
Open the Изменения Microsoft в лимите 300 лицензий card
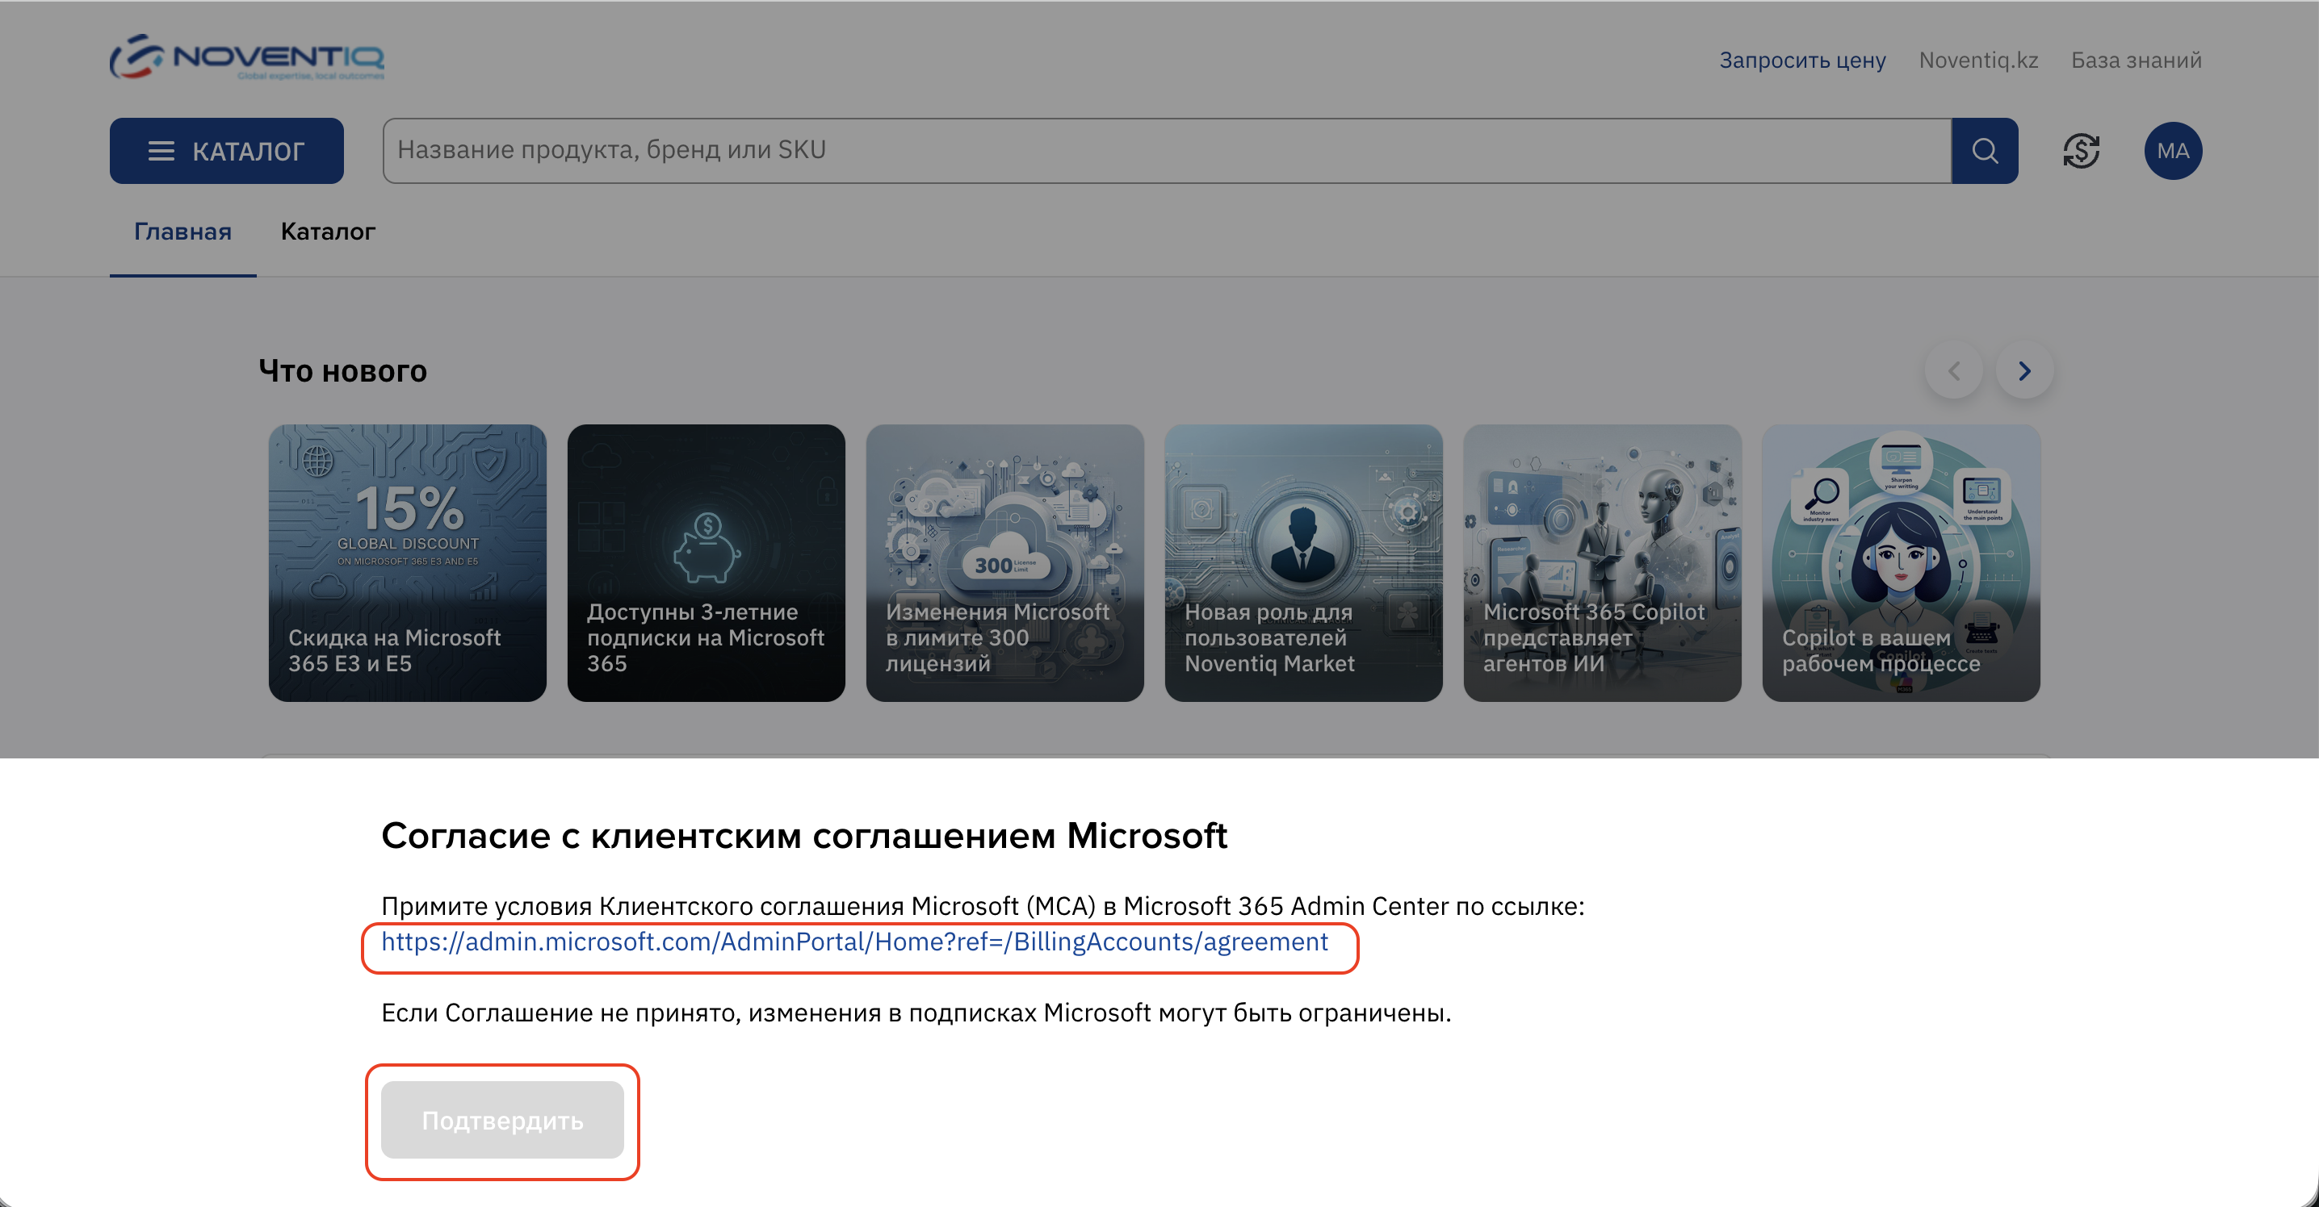click(x=1004, y=563)
